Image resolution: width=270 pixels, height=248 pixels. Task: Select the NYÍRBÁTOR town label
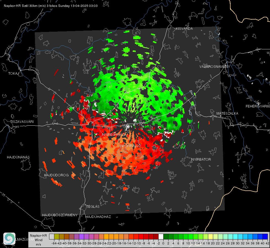[x=201, y=159]
